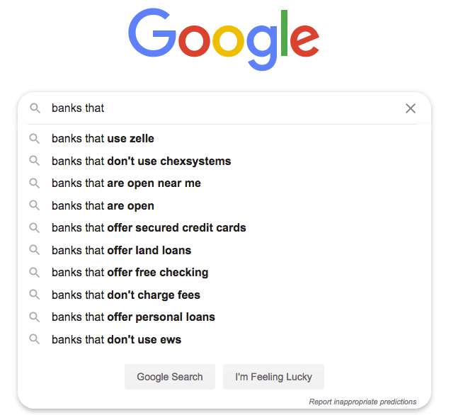Open Report inappropriate predictions link
451x415 pixels.
(x=362, y=402)
